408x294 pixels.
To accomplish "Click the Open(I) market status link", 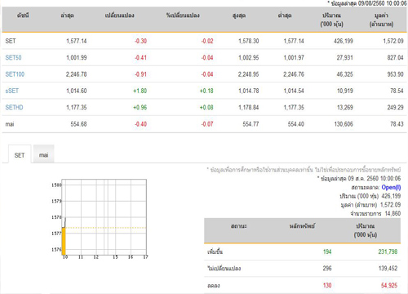I will coord(391,187).
